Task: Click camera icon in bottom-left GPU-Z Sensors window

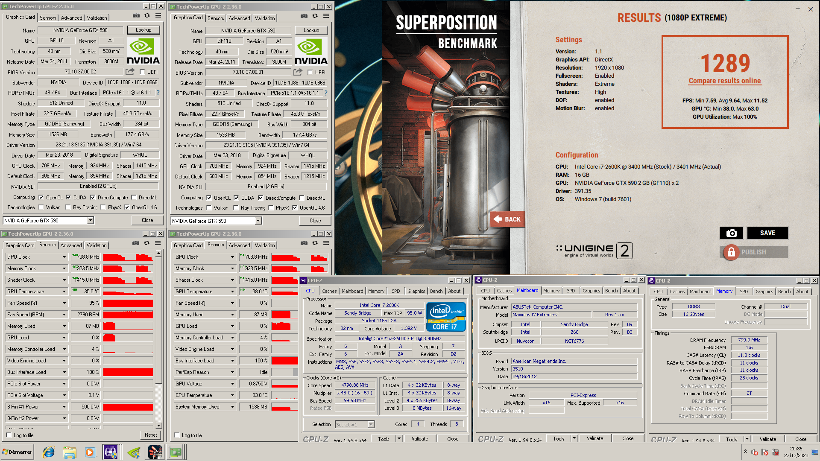Action: (x=135, y=243)
